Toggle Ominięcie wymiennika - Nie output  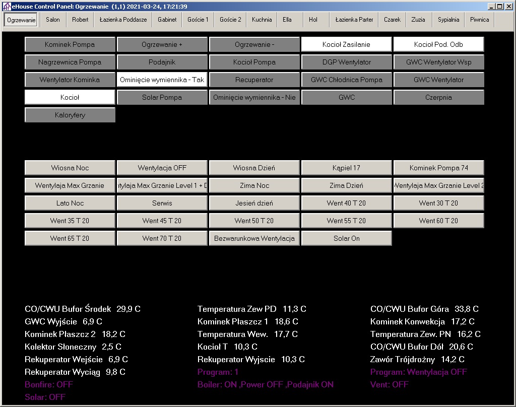254,97
